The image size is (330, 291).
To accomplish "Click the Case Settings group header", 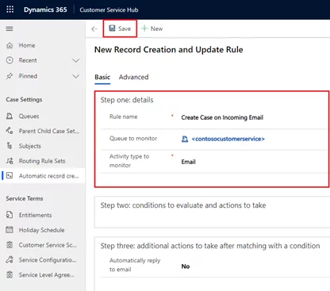I will [24, 99].
